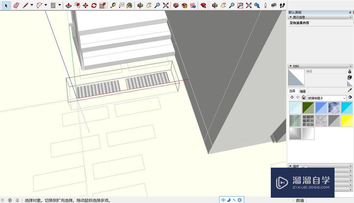
Task: Open the materials Details arrow menu
Action: 350,97
